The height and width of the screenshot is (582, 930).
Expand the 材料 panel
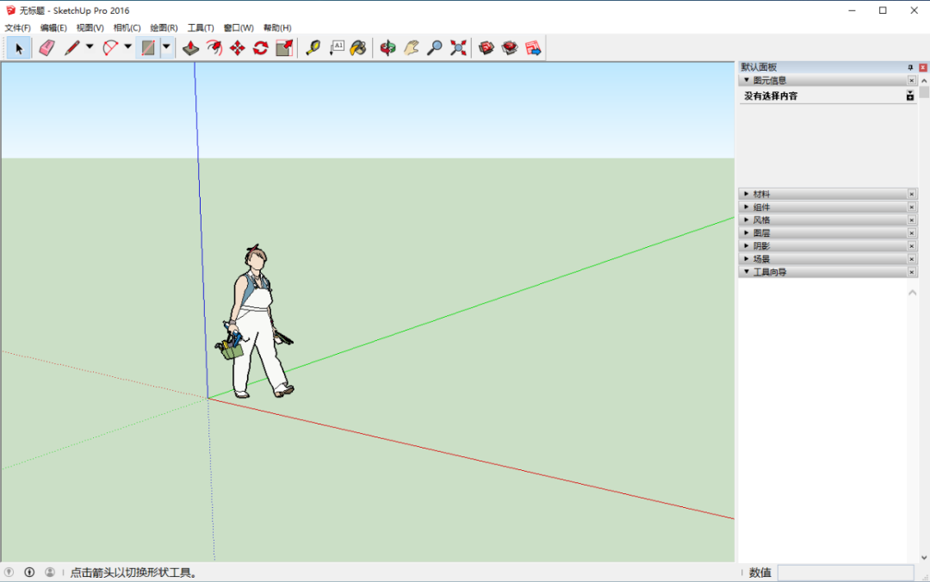coord(746,194)
